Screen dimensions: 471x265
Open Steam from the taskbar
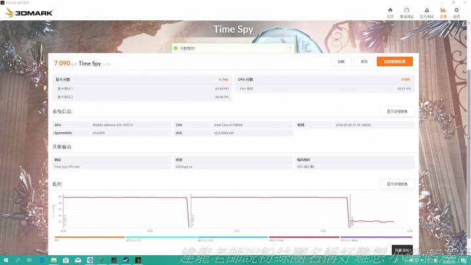tap(126, 260)
